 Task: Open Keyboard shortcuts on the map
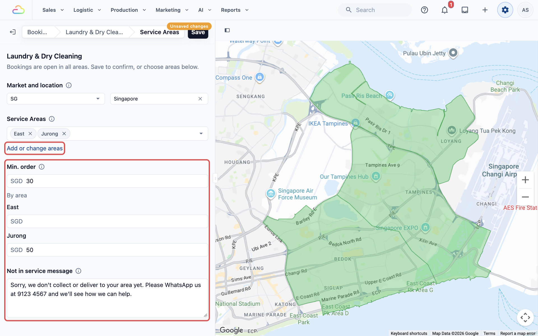[x=409, y=333]
